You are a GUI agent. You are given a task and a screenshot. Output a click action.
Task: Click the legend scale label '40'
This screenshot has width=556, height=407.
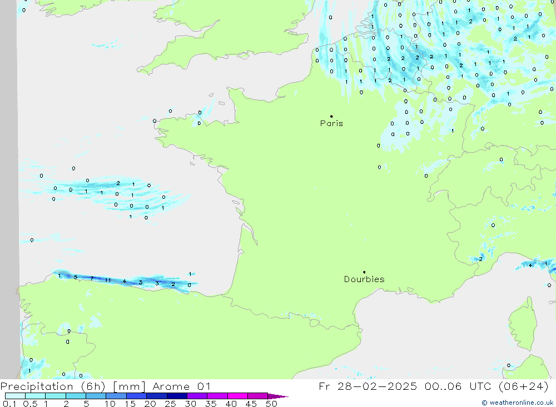coord(231,404)
